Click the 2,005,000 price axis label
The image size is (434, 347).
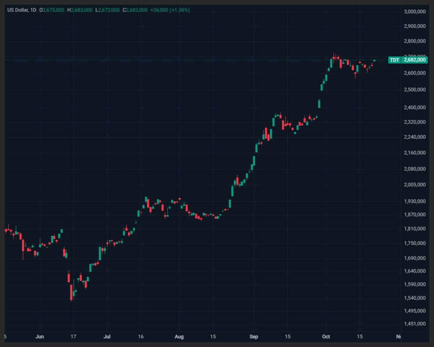(x=415, y=185)
